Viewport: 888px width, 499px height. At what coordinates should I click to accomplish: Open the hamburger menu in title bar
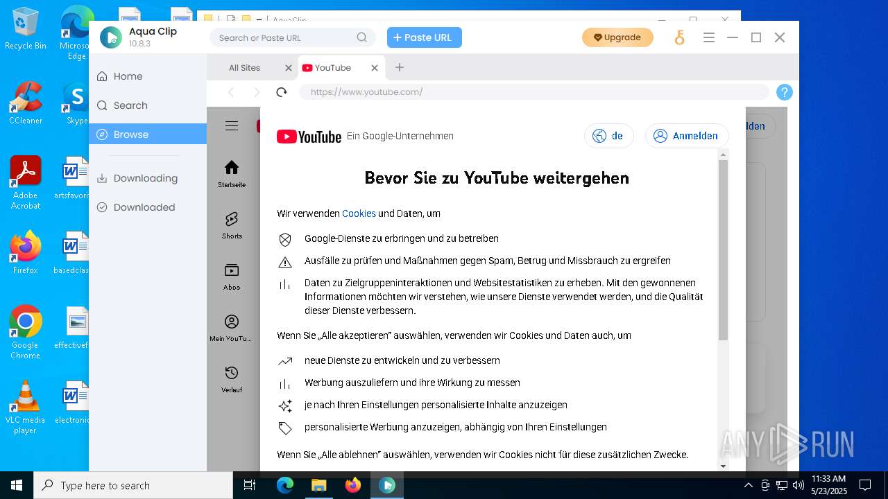(709, 37)
